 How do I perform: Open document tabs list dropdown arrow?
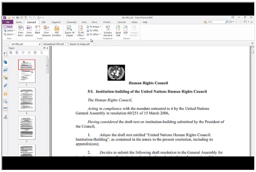point(252,44)
